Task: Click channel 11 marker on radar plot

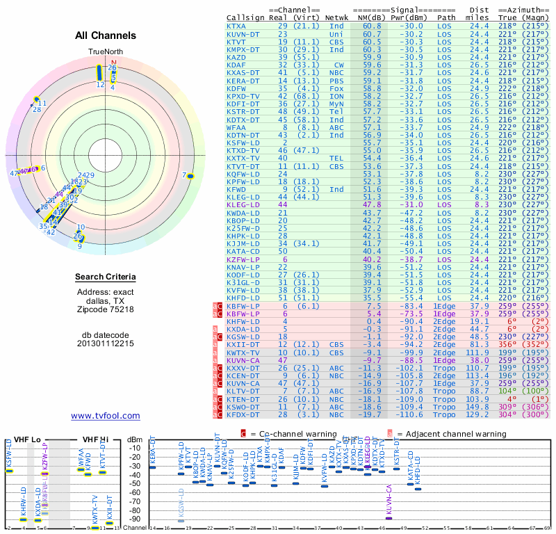Action: (x=37, y=99)
